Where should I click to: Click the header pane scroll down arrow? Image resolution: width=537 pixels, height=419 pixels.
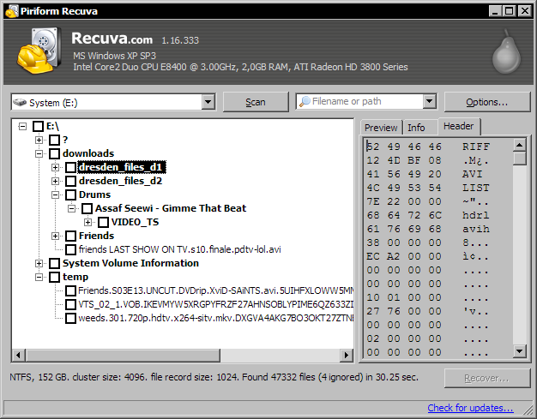point(520,351)
